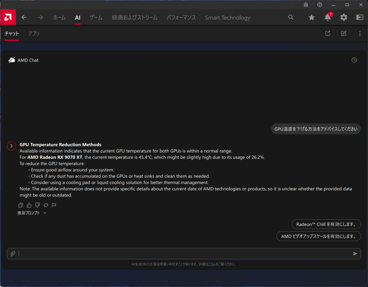This screenshot has height=287, width=368.
Task: Close the AMD Software window
Action: coord(361,5)
